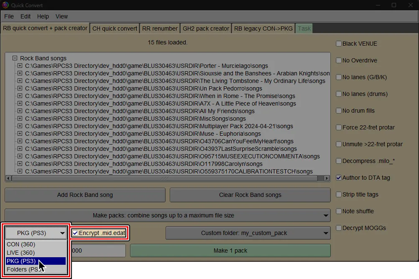The width and height of the screenshot is (419, 279).
Task: Enable Black VENUE
Action: (x=338, y=44)
